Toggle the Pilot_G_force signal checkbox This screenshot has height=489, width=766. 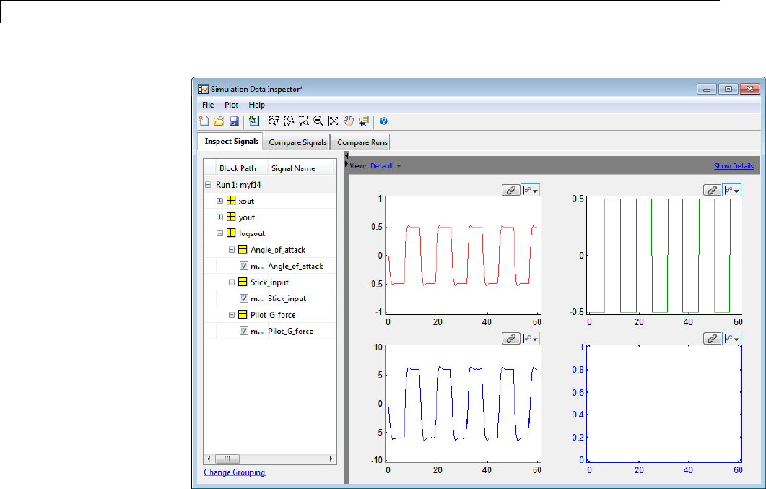244,331
